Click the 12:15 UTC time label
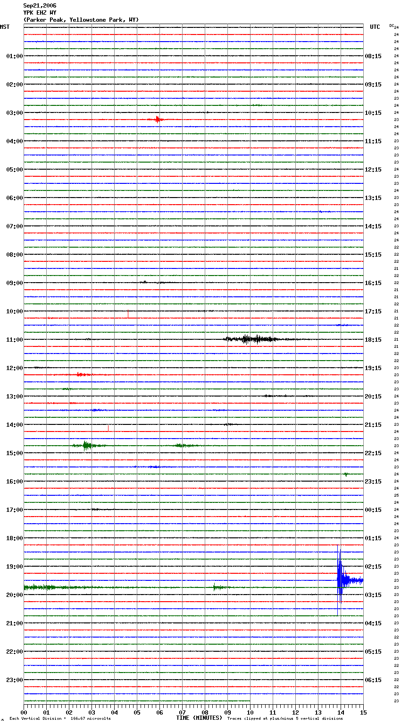 373,170
